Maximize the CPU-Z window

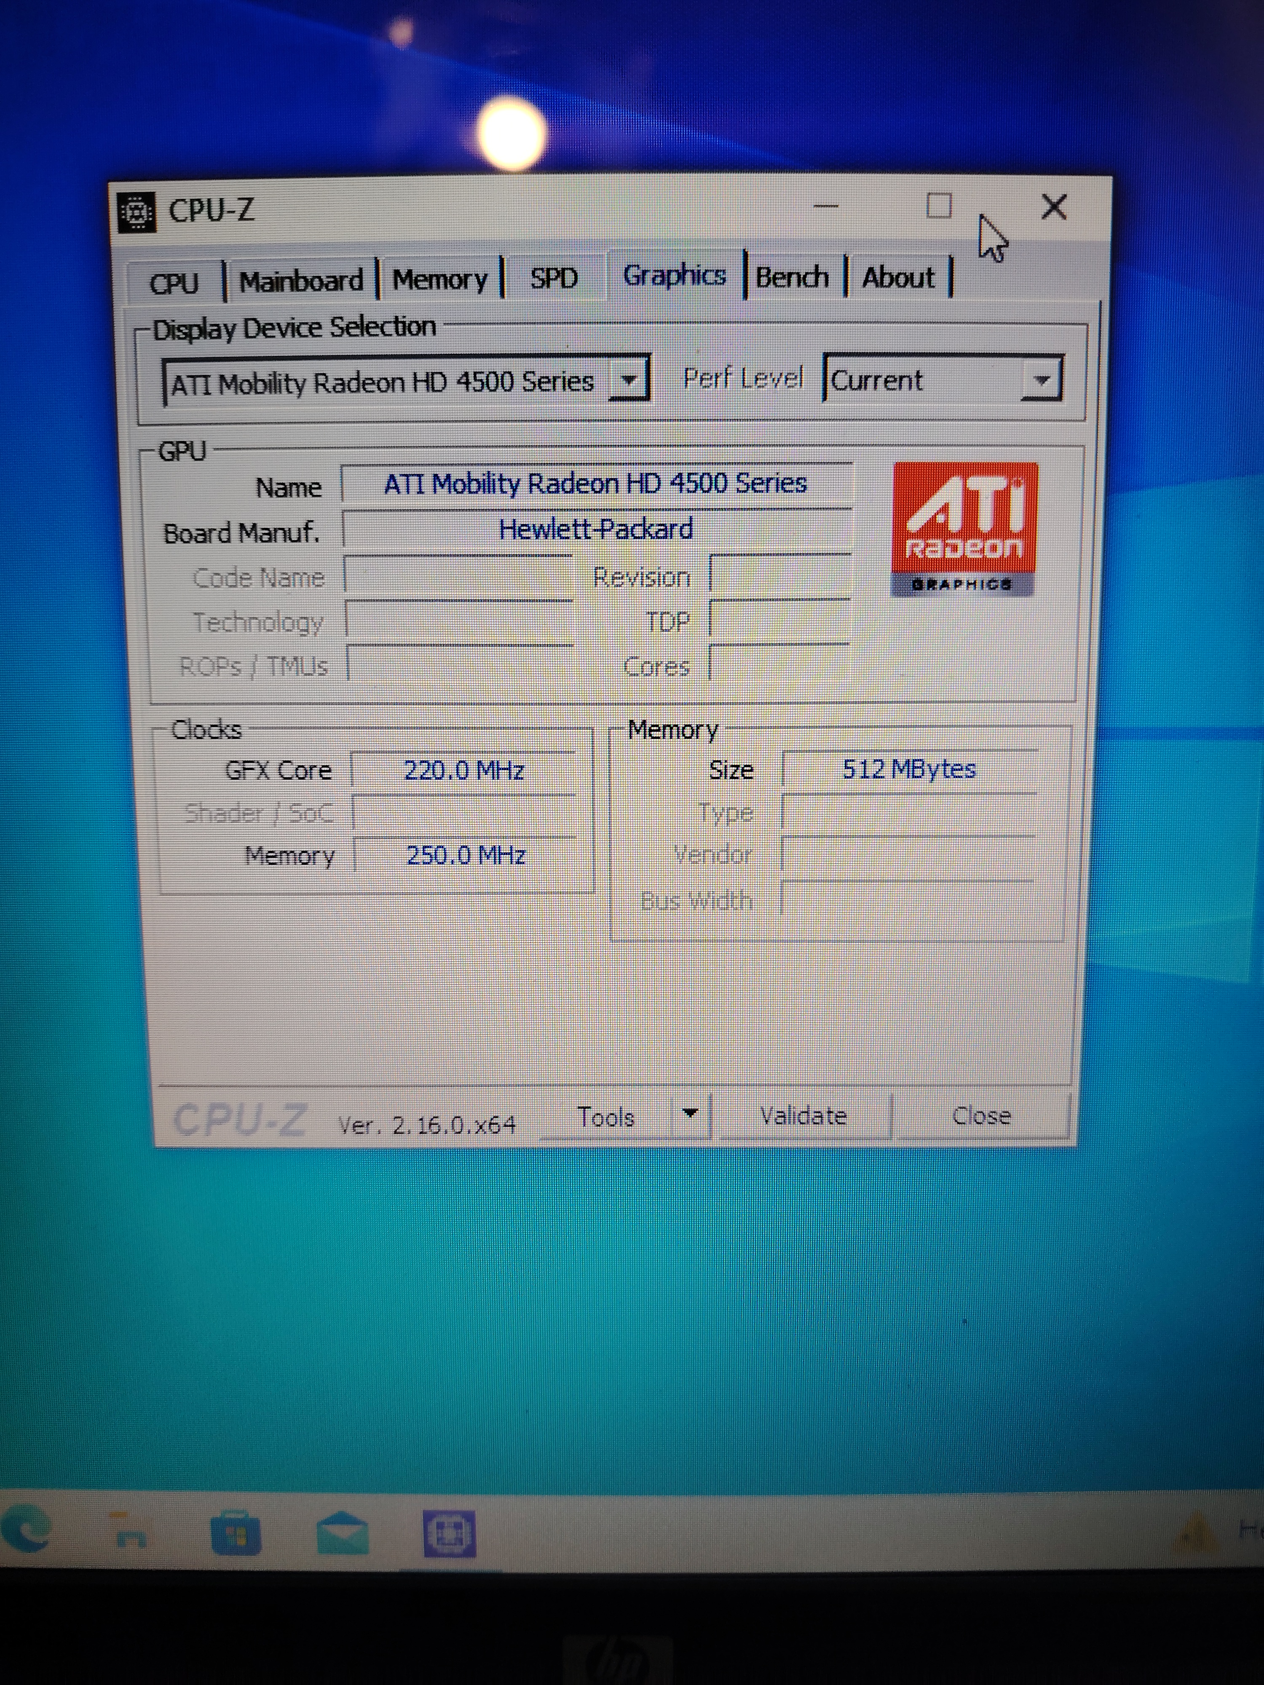(x=938, y=206)
